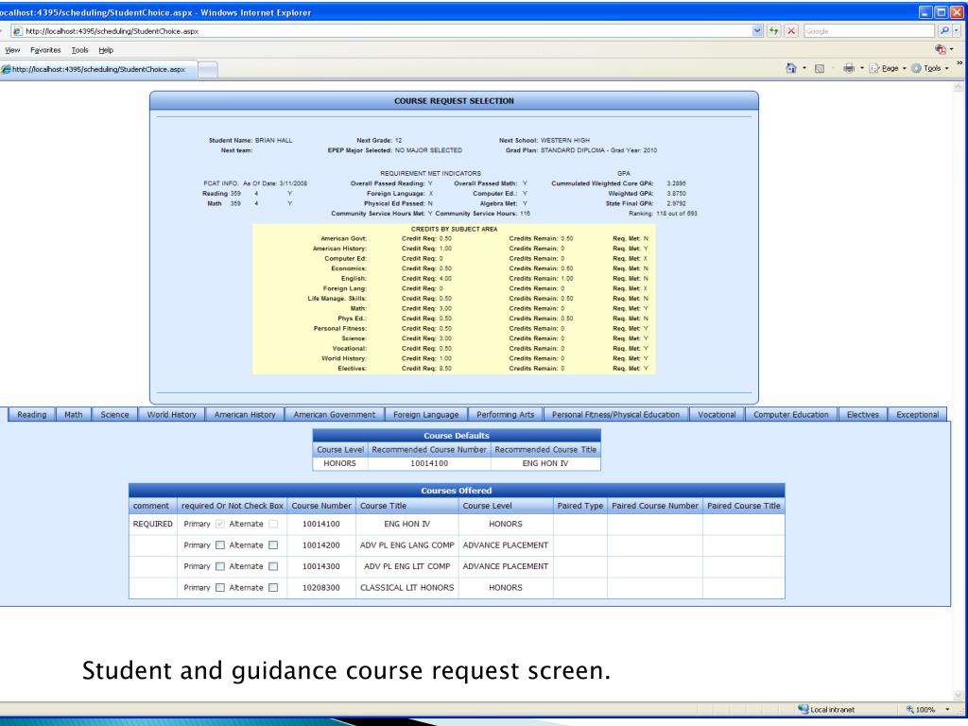Image resolution: width=968 pixels, height=726 pixels.
Task: Click the page icon in the address bar
Action: (17, 31)
